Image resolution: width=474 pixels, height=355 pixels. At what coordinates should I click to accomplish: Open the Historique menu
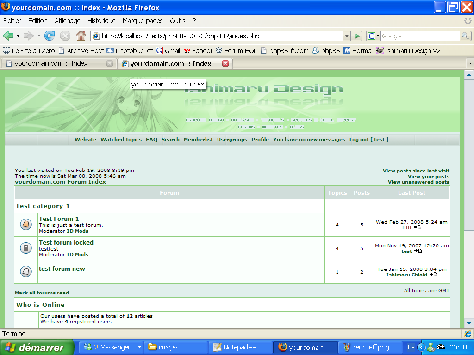click(x=101, y=21)
